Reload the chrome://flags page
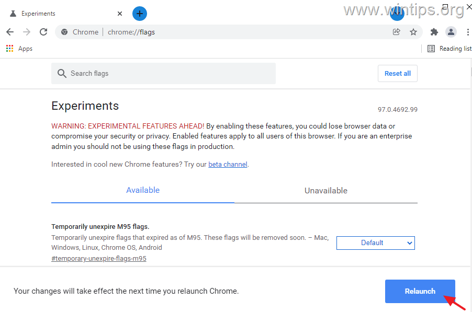The height and width of the screenshot is (312, 472). click(43, 32)
